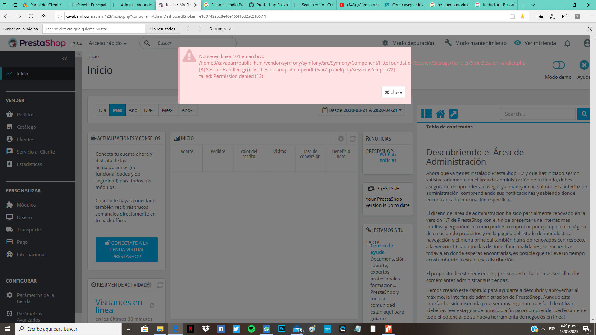
Task: Open help in external window icon
Action: pyautogui.click(x=453, y=114)
